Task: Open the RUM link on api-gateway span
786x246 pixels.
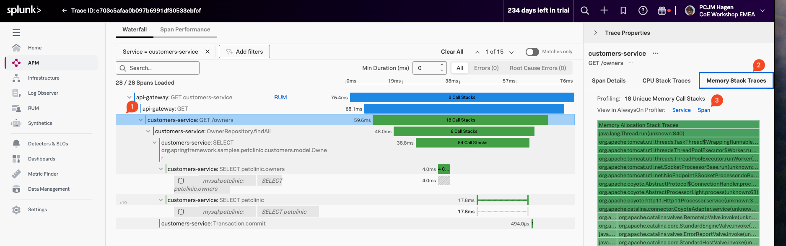Action: click(x=280, y=97)
